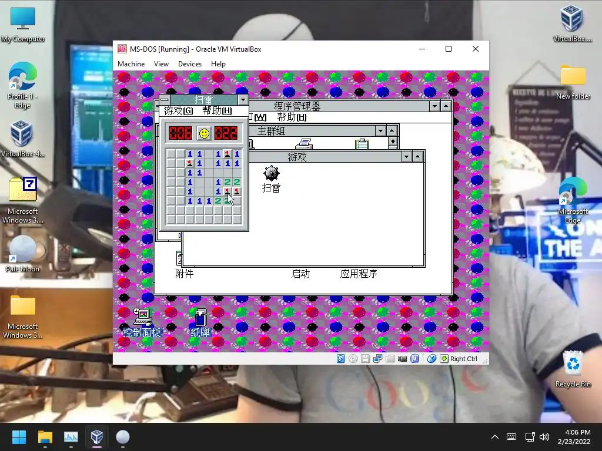602x451 pixels.
Task: Select the Microsoft Windows 3... 7z archive icon
Action: (23, 200)
